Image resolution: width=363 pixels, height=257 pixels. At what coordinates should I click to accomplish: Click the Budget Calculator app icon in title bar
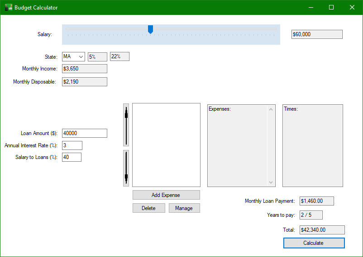[9, 7]
